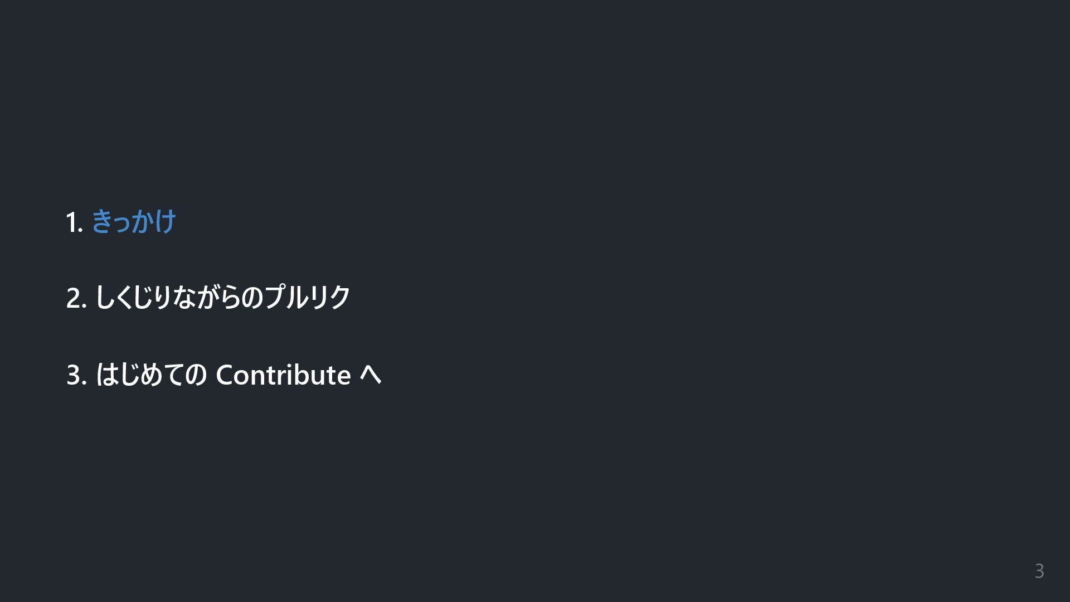The image size is (1070, 602).
Task: Click the final letter e of Contribute
Action: [x=343, y=377]
